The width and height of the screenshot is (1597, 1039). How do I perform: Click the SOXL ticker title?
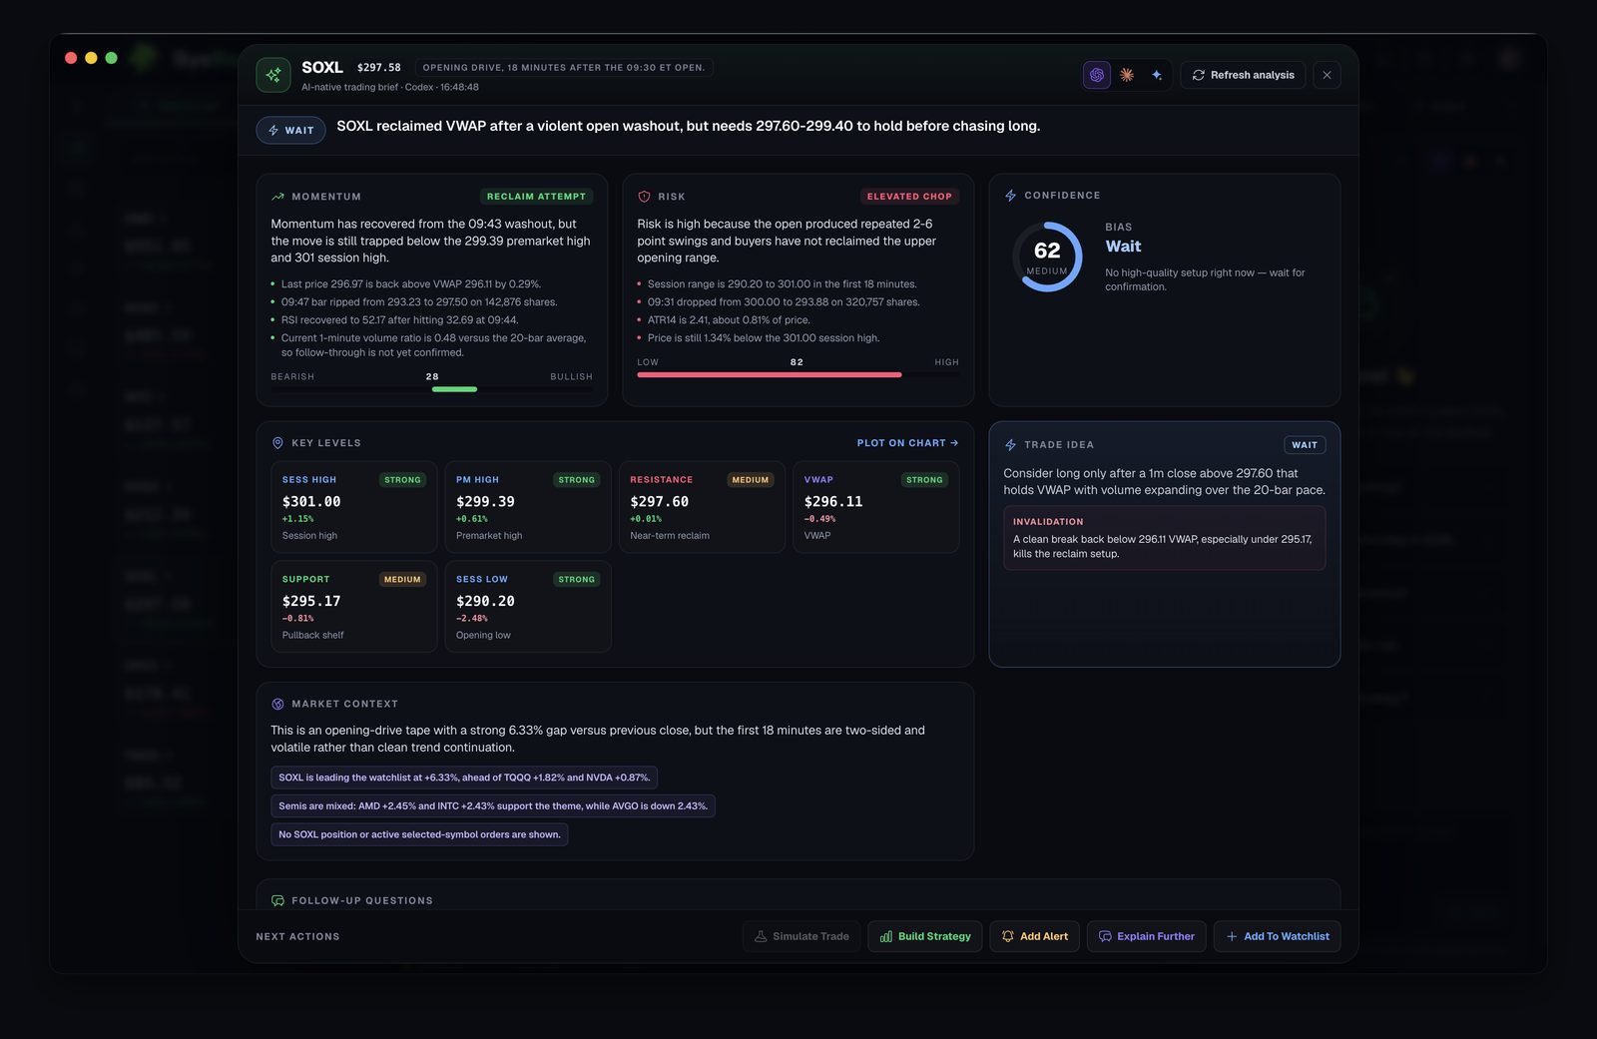[x=322, y=67]
